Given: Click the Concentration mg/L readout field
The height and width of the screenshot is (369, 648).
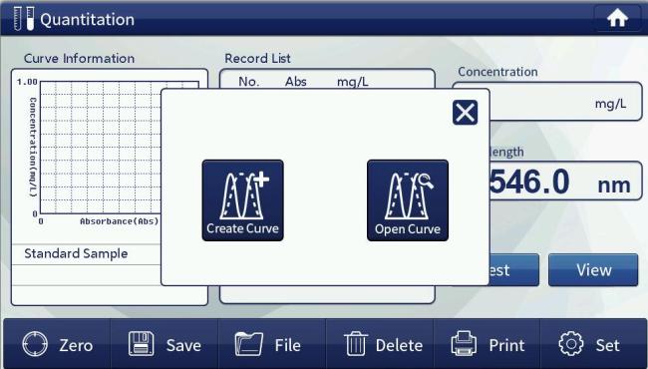Looking at the screenshot, I should pyautogui.click(x=566, y=102).
